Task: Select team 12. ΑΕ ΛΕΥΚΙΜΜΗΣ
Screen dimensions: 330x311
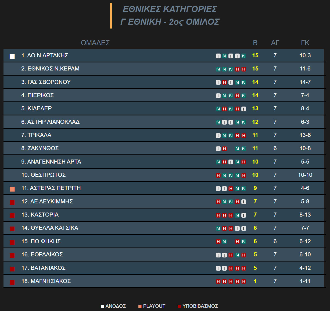Action: point(47,202)
